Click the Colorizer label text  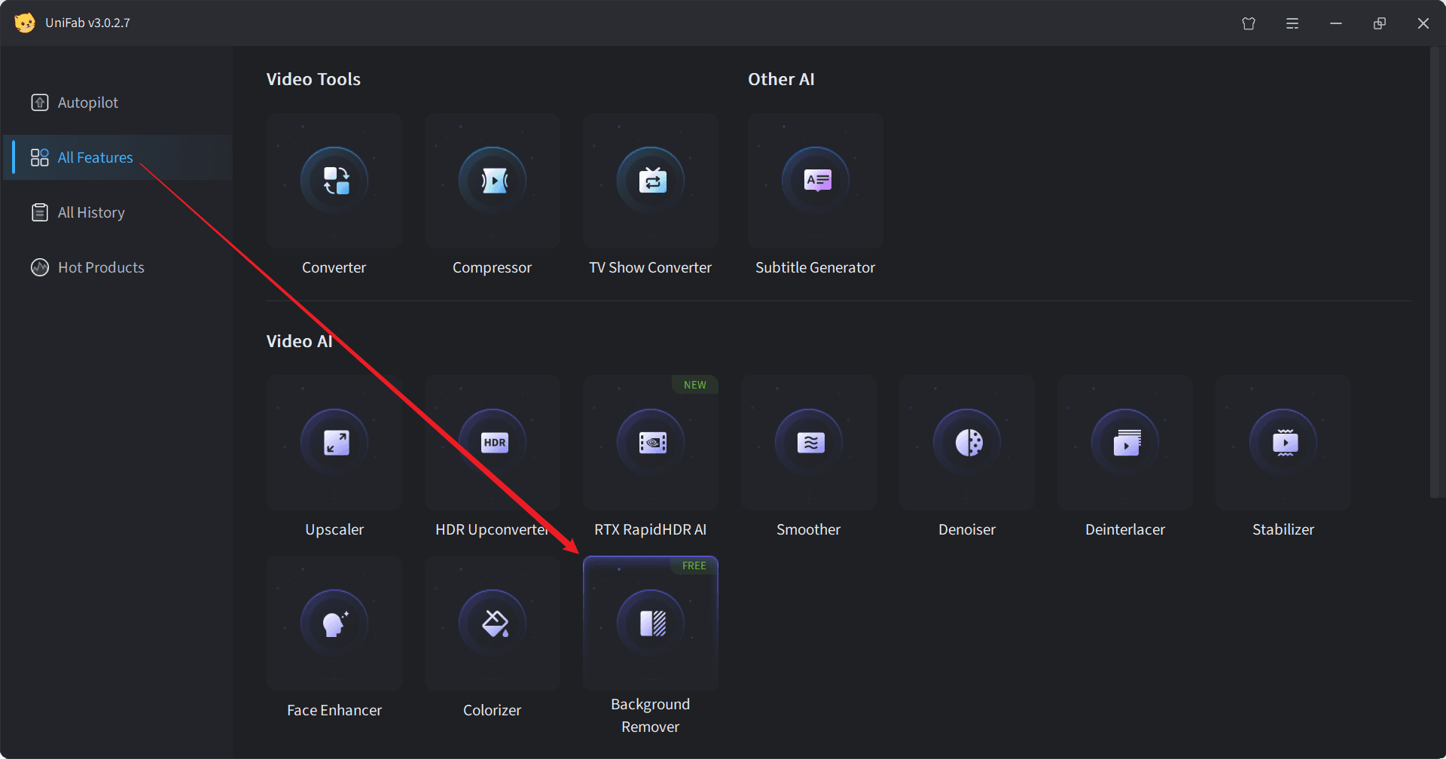click(x=493, y=710)
